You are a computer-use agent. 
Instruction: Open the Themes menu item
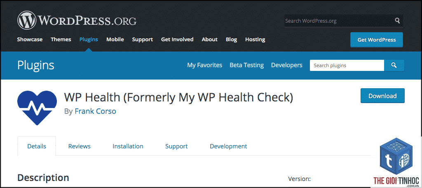click(61, 39)
